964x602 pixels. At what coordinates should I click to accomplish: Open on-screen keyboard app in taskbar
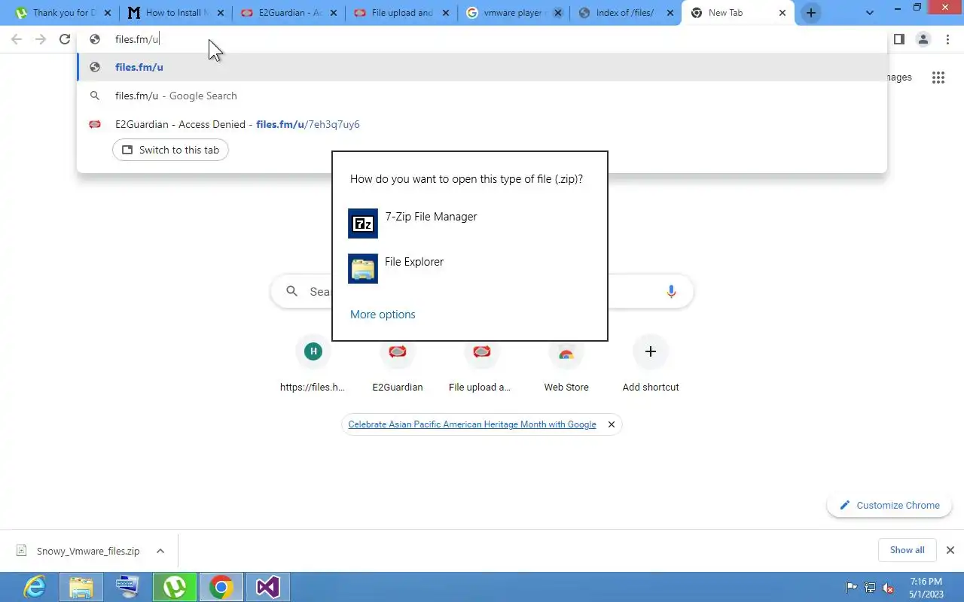(127, 587)
